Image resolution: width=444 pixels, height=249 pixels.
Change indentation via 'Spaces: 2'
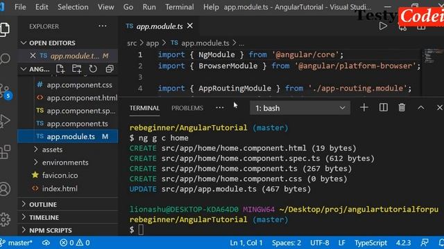pos(287,243)
